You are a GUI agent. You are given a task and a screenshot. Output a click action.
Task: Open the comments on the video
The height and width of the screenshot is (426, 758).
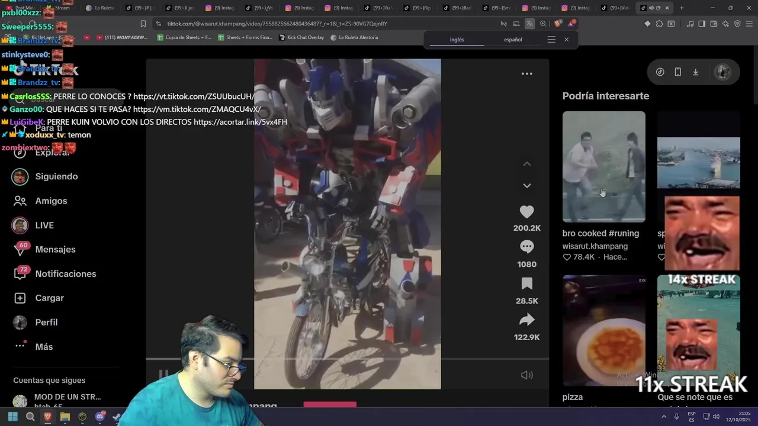coord(526,246)
